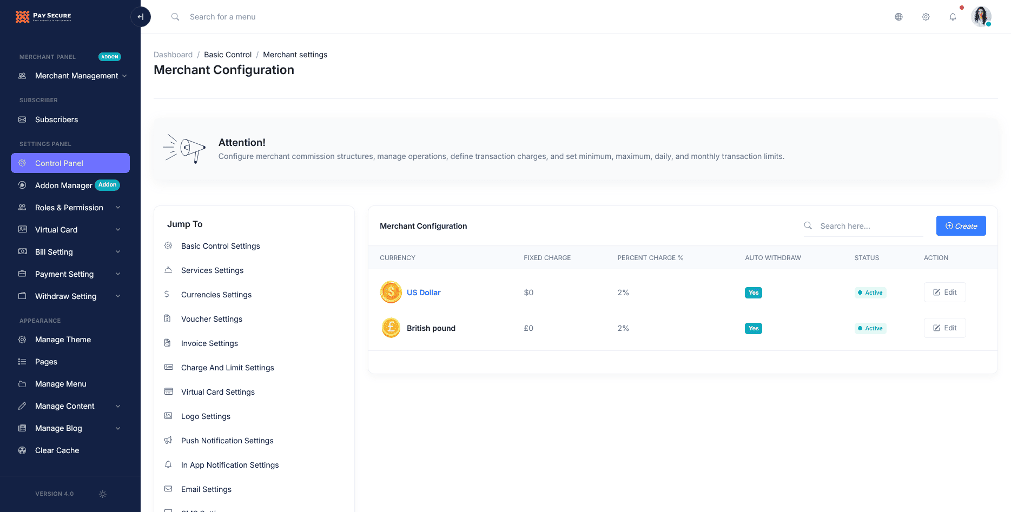Open Manage Theme settings
Viewport: 1011px width, 512px height.
(63, 339)
